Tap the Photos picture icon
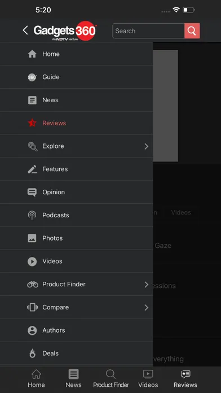Viewport: 221px width, 393px height. point(32,238)
